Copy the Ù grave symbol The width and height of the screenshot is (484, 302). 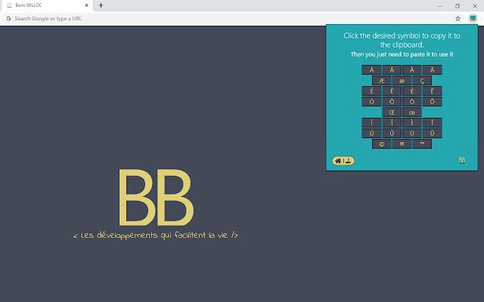click(x=412, y=133)
